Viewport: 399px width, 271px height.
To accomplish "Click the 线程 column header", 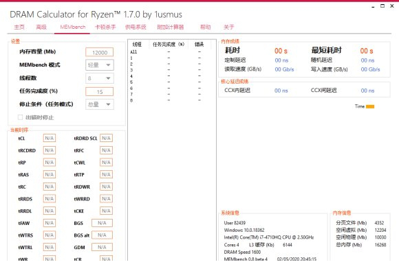I will point(137,45).
